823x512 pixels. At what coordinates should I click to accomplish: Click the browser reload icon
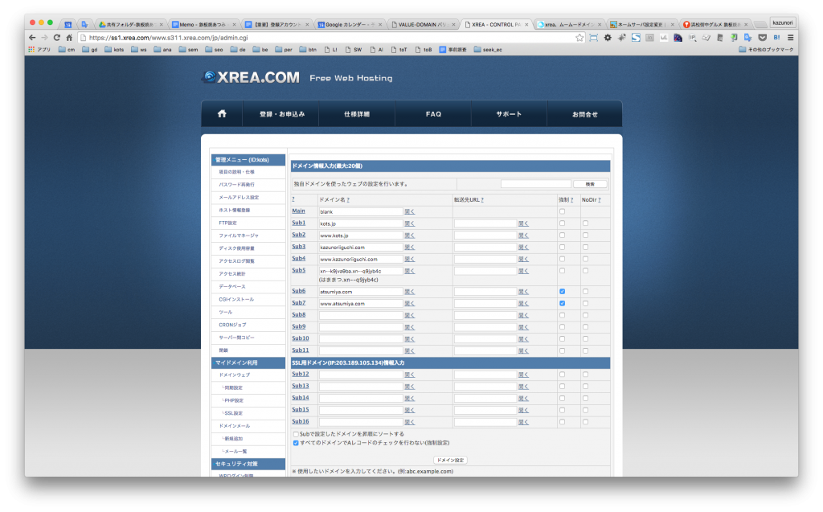pyautogui.click(x=57, y=38)
